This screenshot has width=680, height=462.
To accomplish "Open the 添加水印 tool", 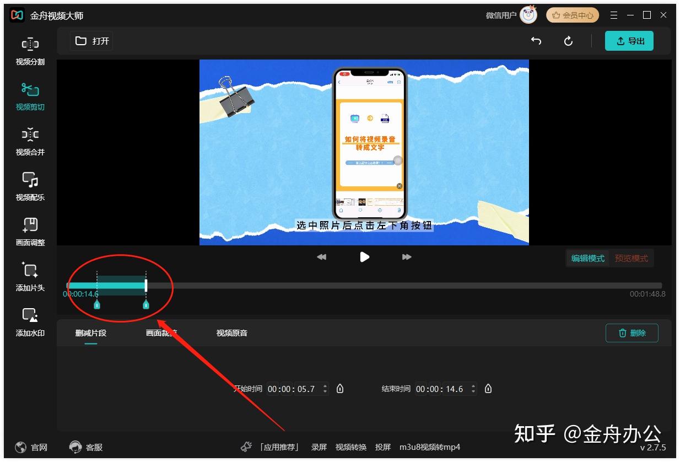I will pyautogui.click(x=29, y=322).
